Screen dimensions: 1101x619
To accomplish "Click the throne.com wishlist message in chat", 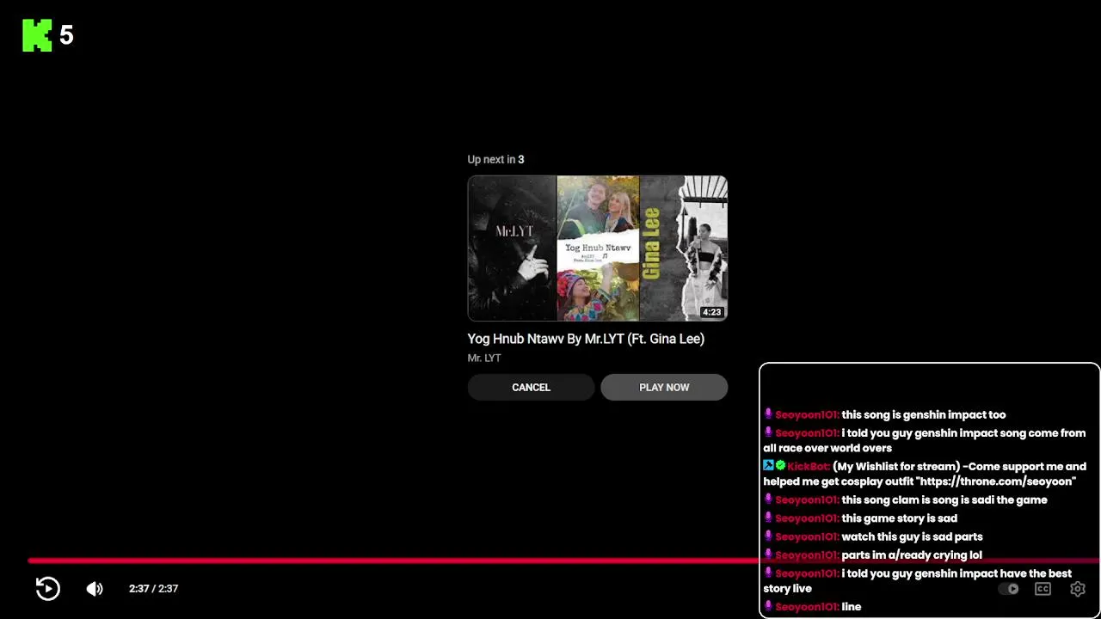I will click(925, 475).
